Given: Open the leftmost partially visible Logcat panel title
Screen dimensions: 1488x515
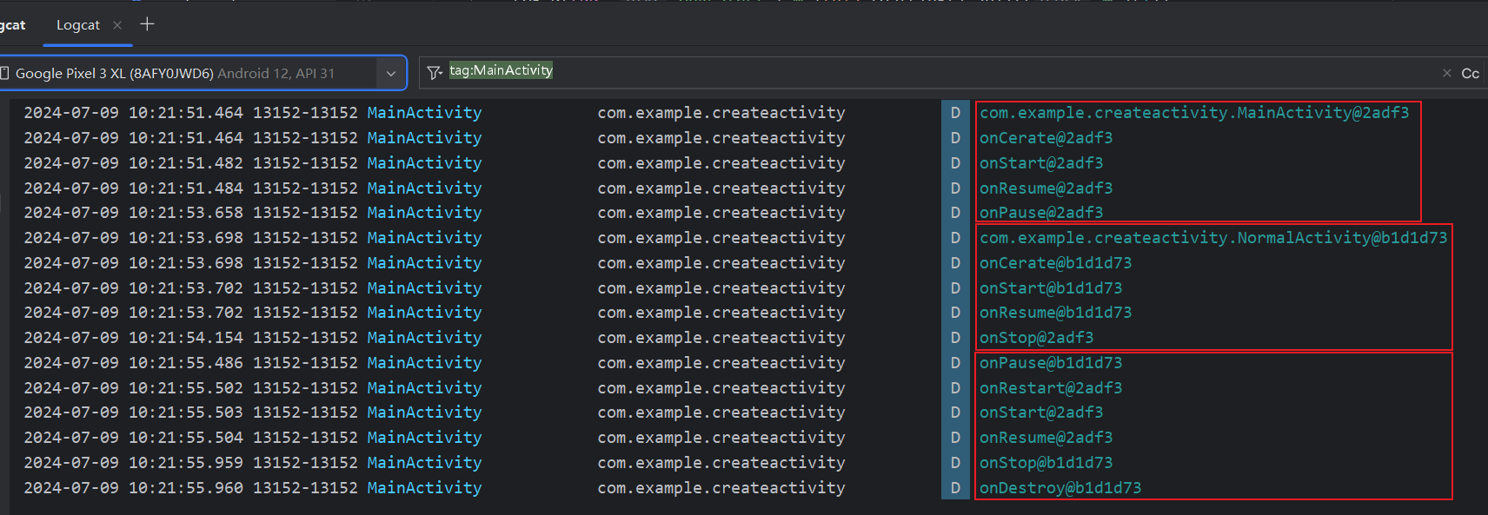Looking at the screenshot, I should tap(12, 25).
